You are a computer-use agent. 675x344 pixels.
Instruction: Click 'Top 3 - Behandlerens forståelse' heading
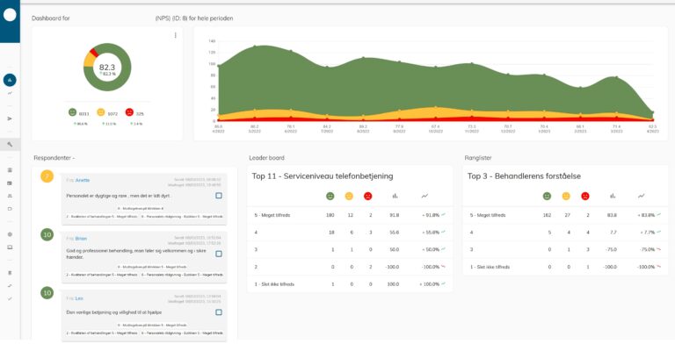click(x=524, y=176)
